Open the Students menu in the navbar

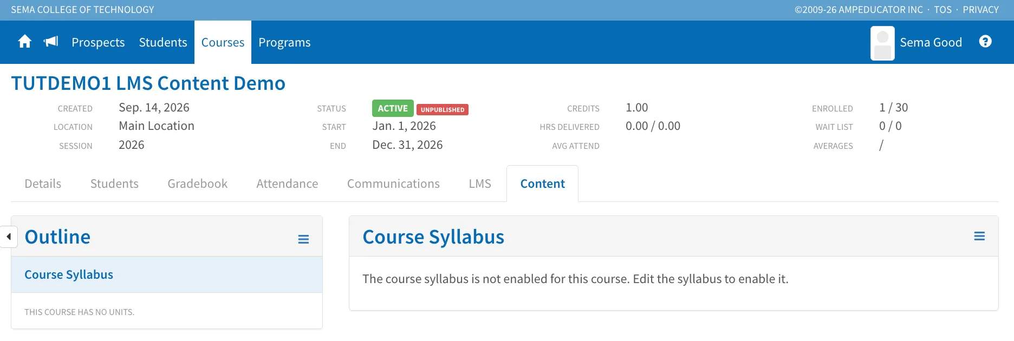point(163,42)
